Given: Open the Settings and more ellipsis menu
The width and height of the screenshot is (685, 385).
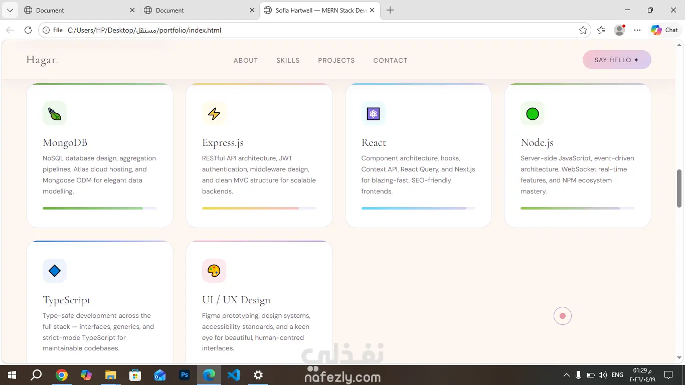Looking at the screenshot, I should (637, 30).
